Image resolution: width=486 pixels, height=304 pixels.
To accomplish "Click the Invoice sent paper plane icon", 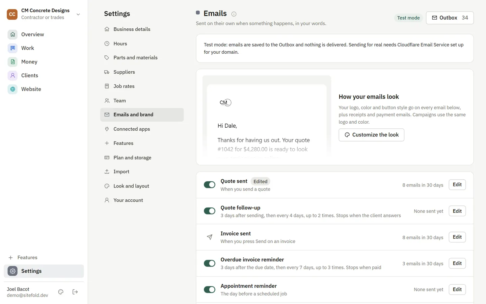I will (x=210, y=237).
